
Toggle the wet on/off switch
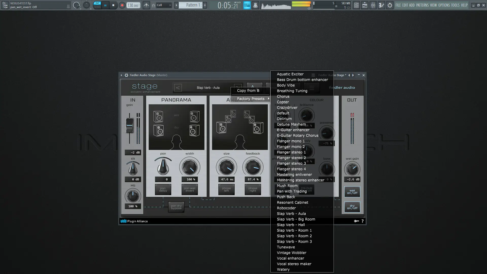tap(352, 192)
